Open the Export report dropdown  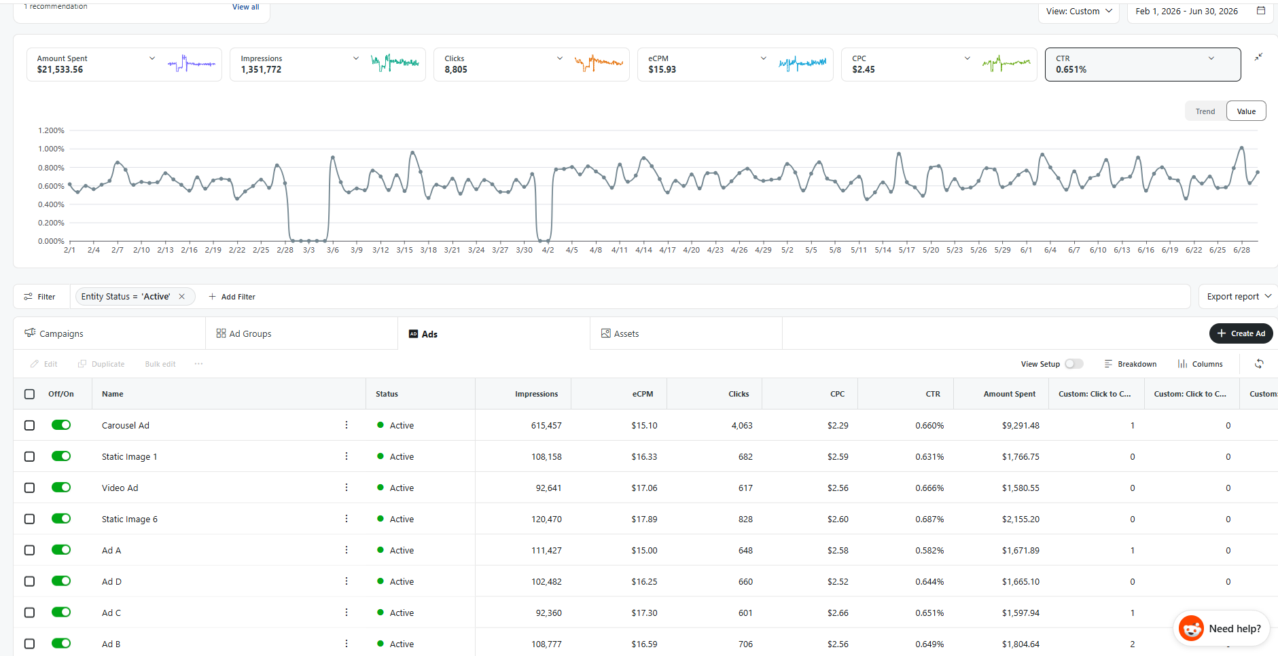[1239, 297]
